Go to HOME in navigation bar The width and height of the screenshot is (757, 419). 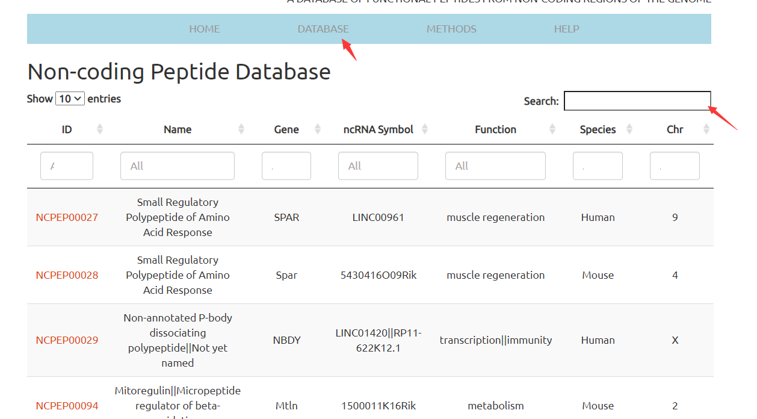pyautogui.click(x=205, y=29)
